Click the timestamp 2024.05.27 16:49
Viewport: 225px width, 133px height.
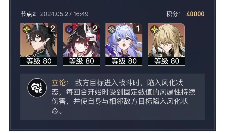(64, 14)
